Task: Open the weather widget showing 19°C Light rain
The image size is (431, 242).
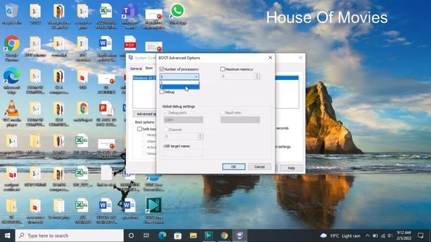Action: coord(340,236)
